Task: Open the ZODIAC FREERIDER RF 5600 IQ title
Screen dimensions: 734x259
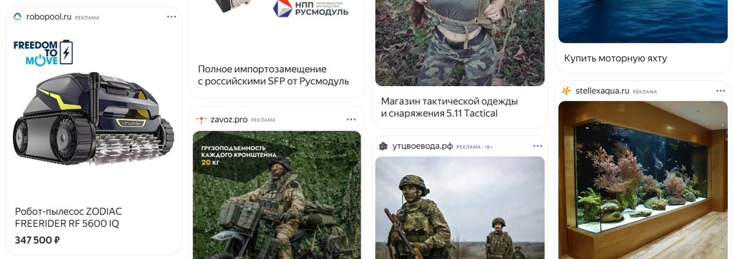Action: (x=68, y=217)
